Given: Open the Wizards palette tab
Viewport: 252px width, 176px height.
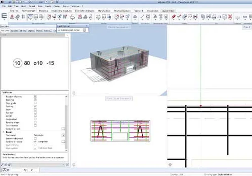Looking at the screenshot, I should 14,30.
